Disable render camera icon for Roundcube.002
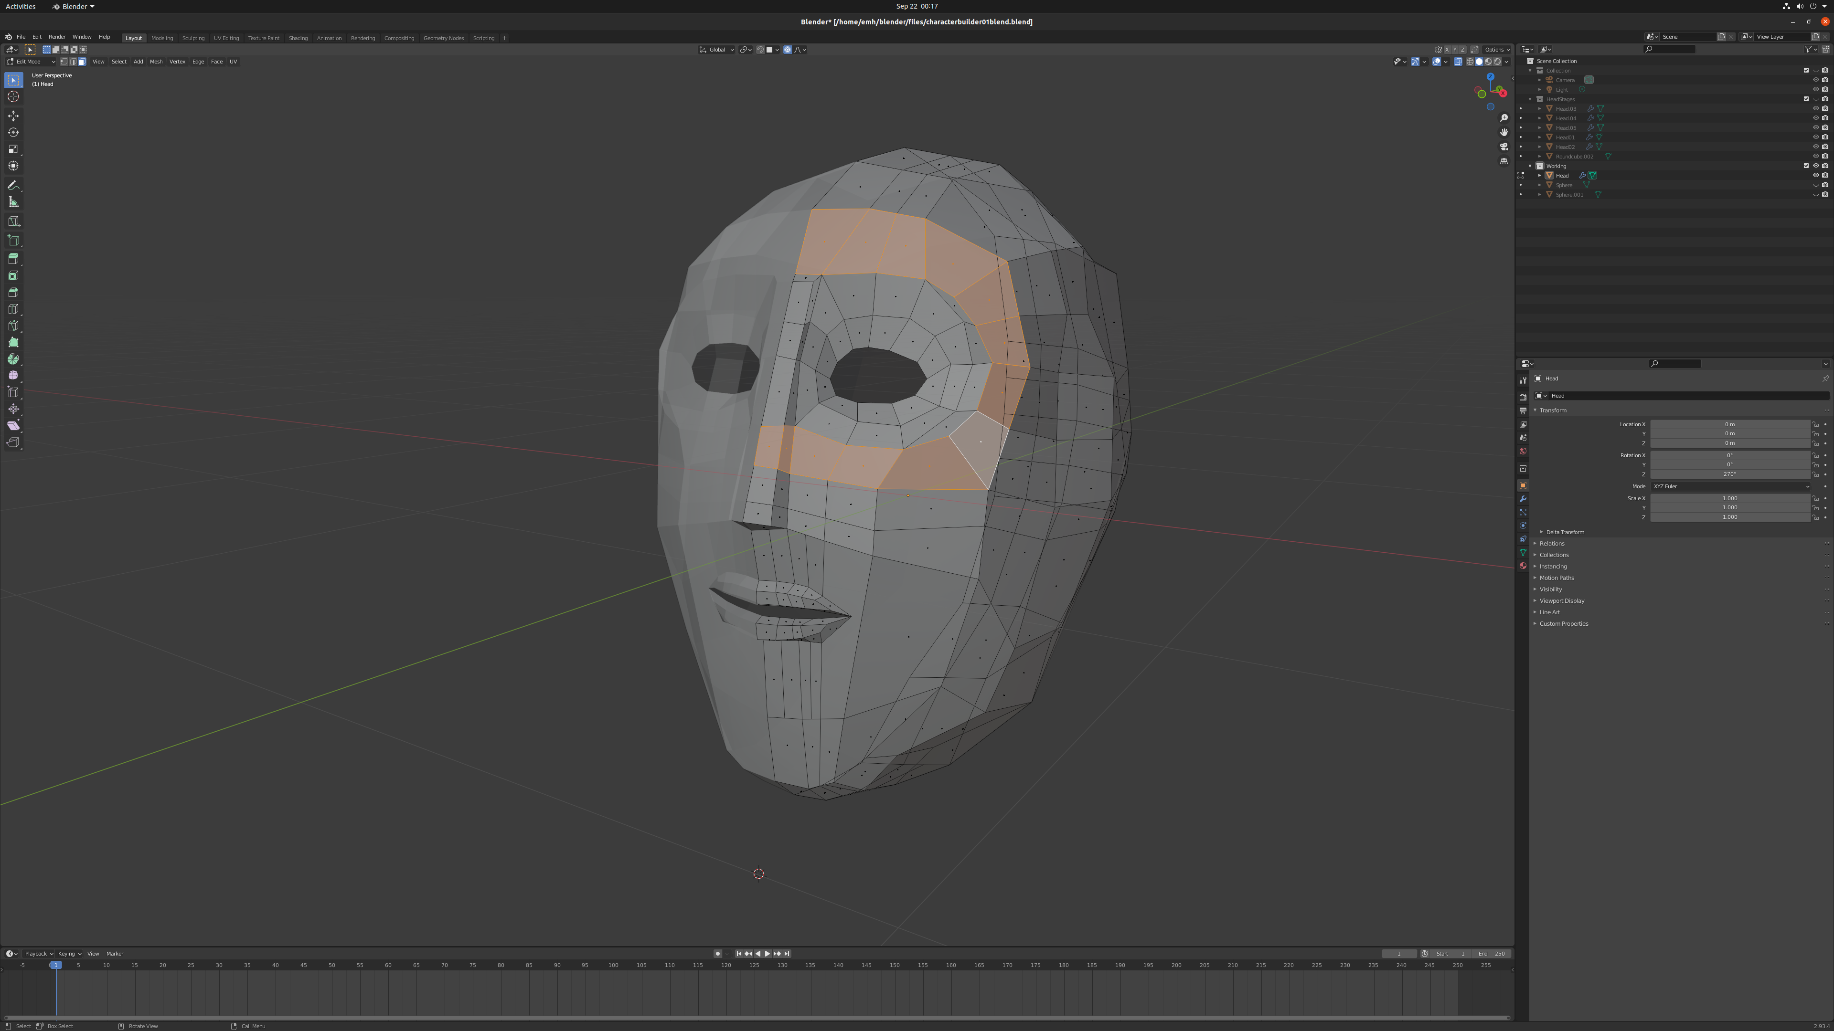This screenshot has width=1834, height=1031. coord(1825,157)
